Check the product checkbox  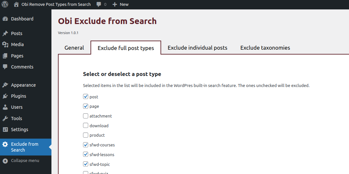[86, 135]
